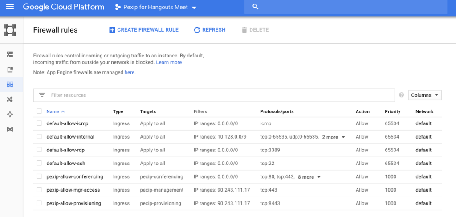Screen dimensions: 456x217
Task: Open External IP addresses sidebar icon
Action: coord(10,70)
